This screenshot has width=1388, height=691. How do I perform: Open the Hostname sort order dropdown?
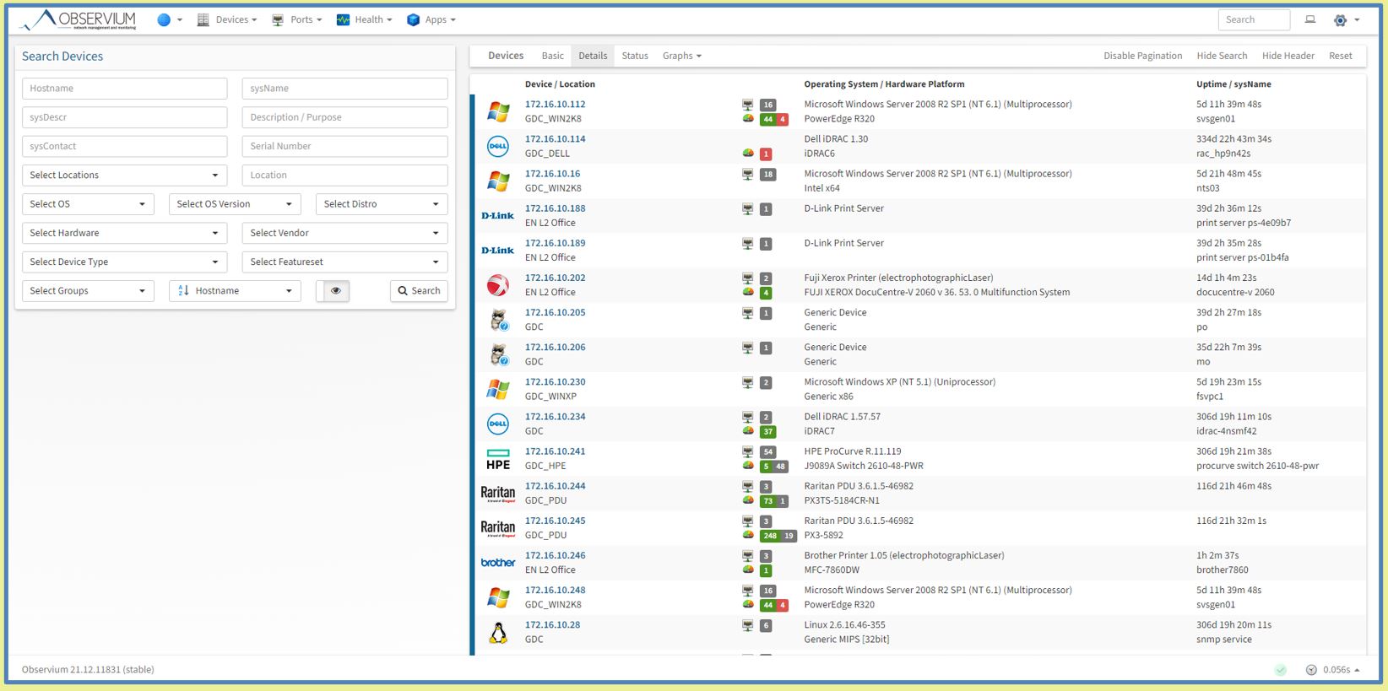[x=236, y=291]
